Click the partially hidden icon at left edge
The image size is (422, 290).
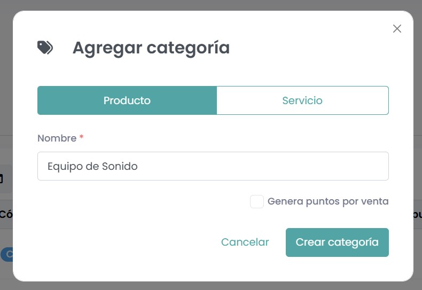click(2, 178)
